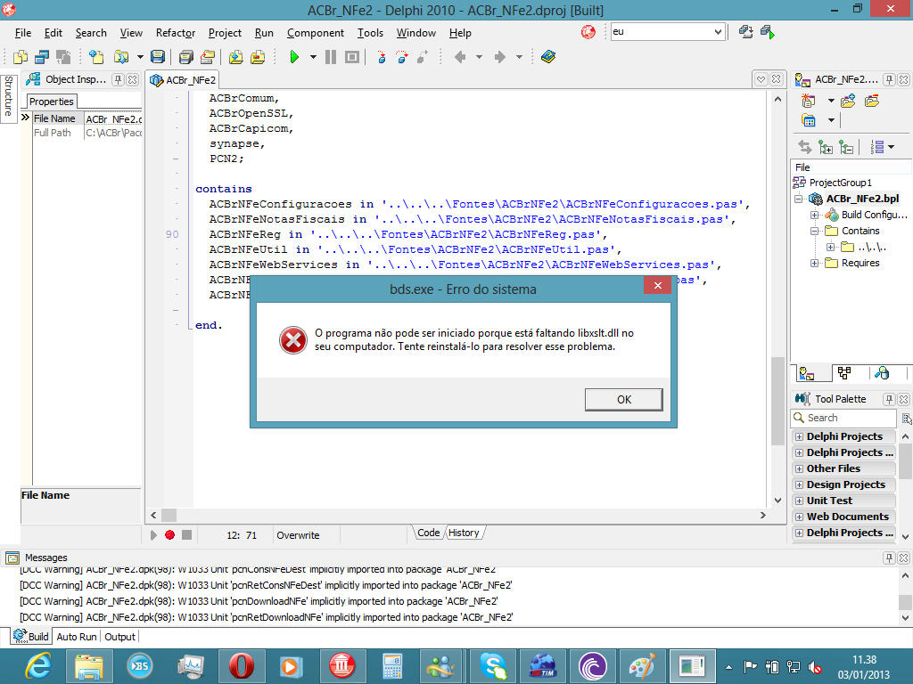Click the Pause toolbar icon
This screenshot has width=913, height=684.
tap(331, 57)
